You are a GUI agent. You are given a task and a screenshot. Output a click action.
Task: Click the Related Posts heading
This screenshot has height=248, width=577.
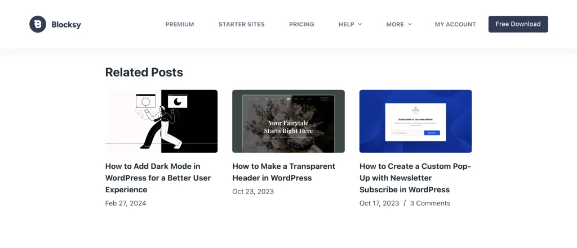[x=144, y=73]
